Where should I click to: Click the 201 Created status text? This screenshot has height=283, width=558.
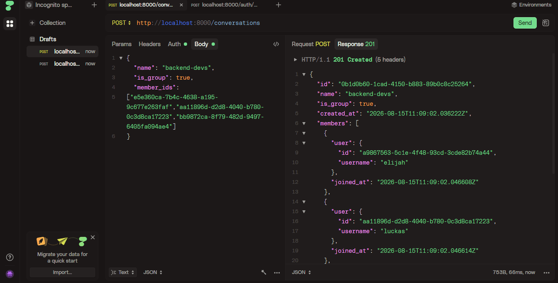pyautogui.click(x=353, y=60)
